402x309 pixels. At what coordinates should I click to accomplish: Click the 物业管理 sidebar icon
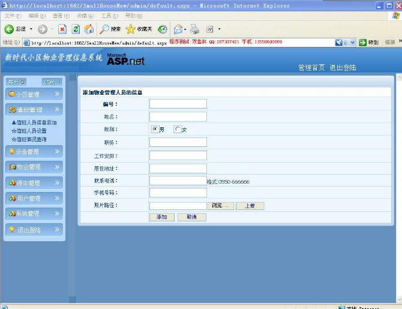tap(13, 167)
